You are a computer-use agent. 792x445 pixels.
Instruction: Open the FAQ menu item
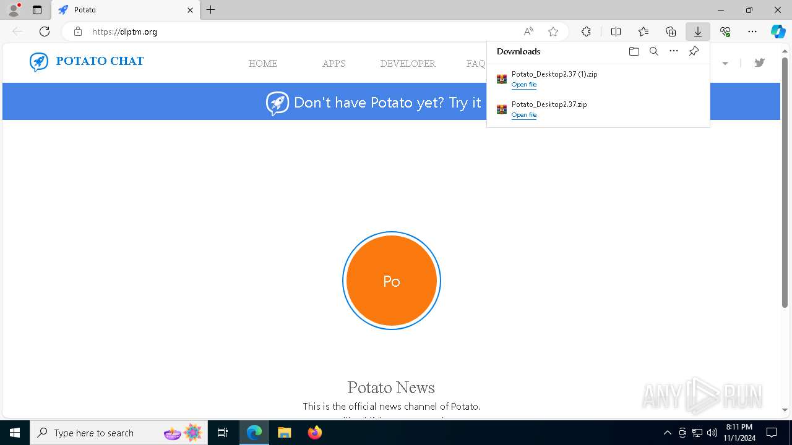476,63
